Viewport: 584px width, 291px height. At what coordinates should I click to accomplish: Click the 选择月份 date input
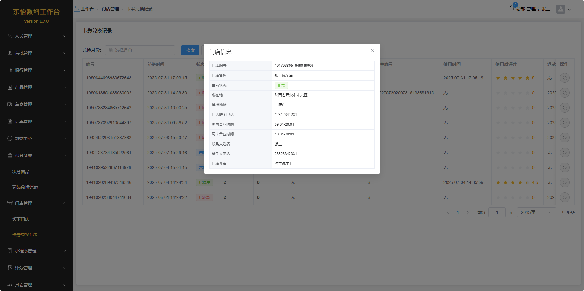click(141, 50)
